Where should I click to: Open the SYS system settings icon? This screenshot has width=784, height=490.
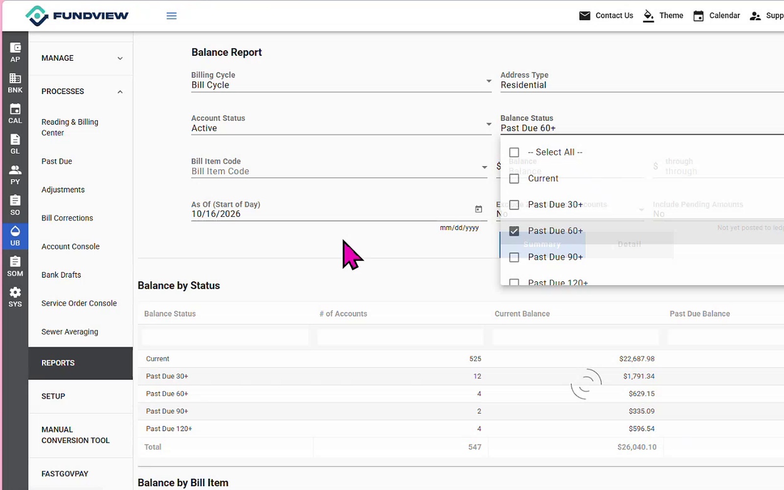click(x=15, y=297)
